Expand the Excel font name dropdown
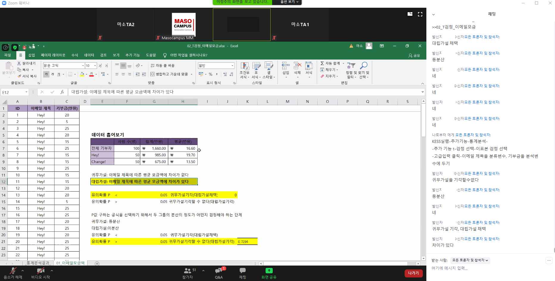The width and height of the screenshot is (555, 281). (x=83, y=66)
